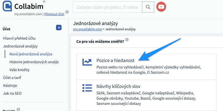Click description starting with Pozice webu na vyhledávači
223x111 pixels.
coord(149,70)
